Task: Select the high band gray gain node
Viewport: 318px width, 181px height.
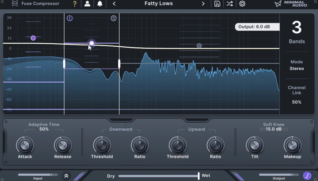Action: (199, 46)
